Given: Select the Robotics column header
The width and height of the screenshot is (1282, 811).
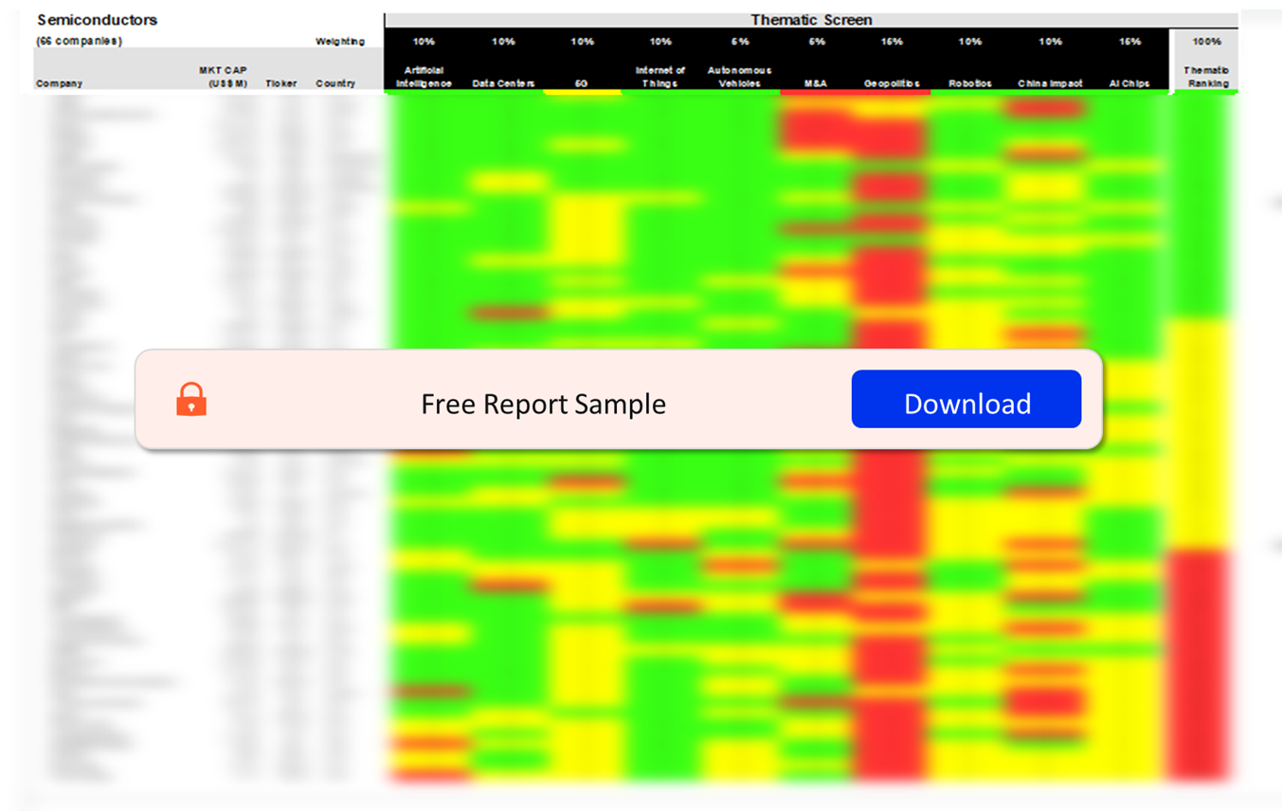Looking at the screenshot, I should (970, 83).
